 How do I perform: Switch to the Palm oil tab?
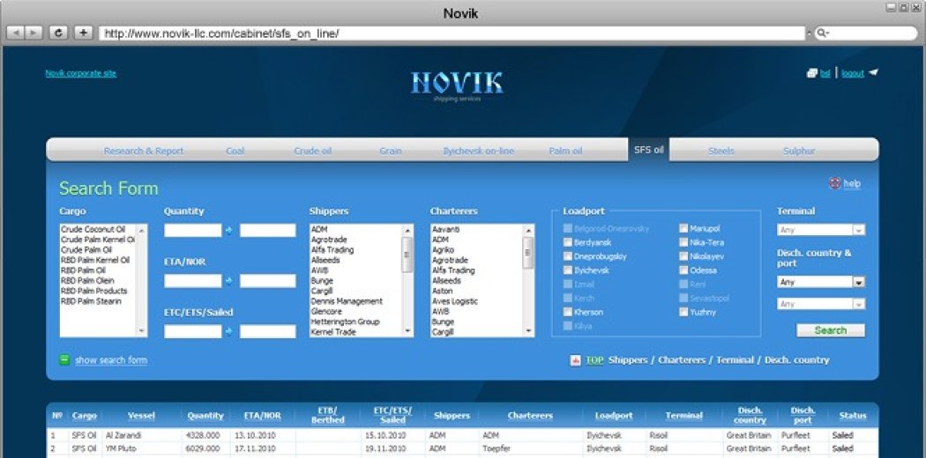[x=565, y=151]
